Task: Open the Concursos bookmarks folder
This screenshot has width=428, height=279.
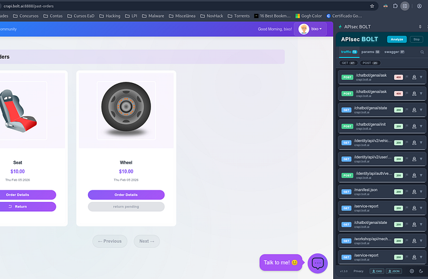Action: 26,16
